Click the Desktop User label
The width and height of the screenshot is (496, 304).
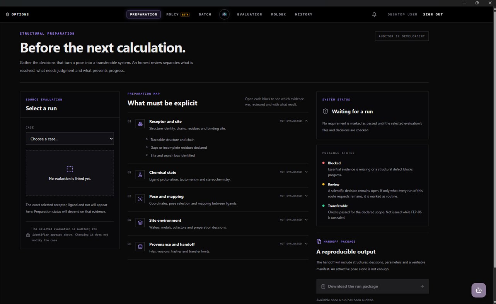402,14
